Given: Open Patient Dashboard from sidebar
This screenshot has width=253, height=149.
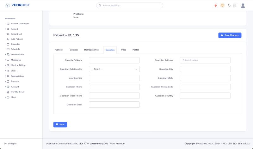Looking at the screenshot, I should click(20, 24).
